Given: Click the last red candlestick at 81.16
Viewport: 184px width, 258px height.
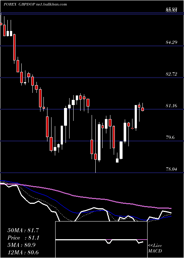Looking at the screenshot, I should (143, 109).
